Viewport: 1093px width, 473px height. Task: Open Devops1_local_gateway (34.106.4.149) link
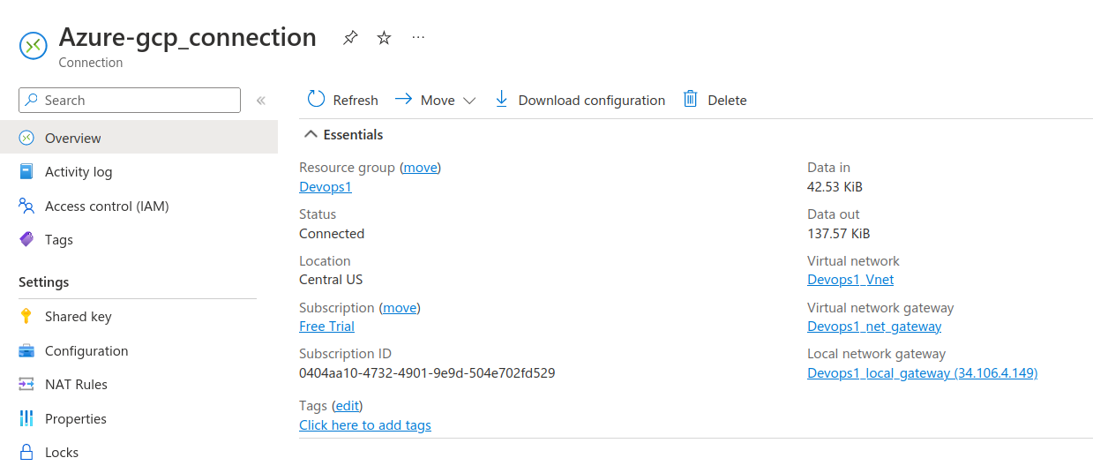(x=922, y=373)
